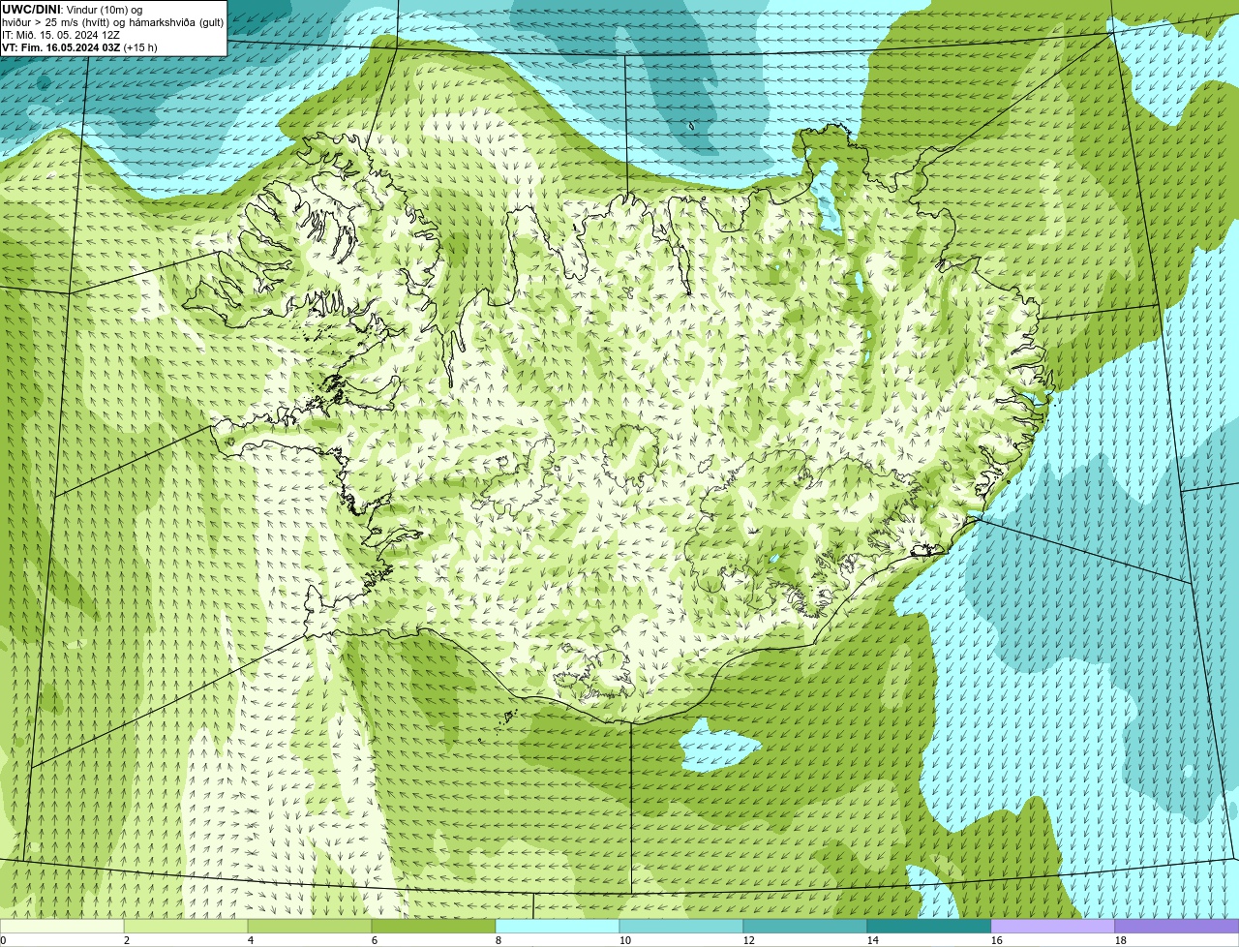This screenshot has height=947, width=1239.
Task: Click the legend tick label '12'
Action: click(749, 940)
